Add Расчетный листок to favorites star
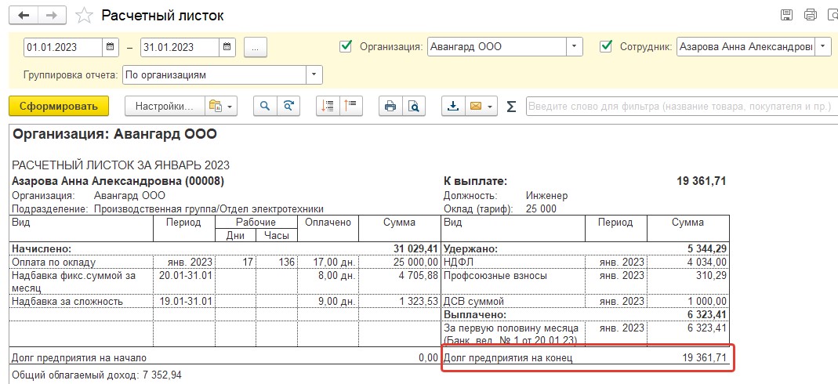 pyautogui.click(x=84, y=16)
